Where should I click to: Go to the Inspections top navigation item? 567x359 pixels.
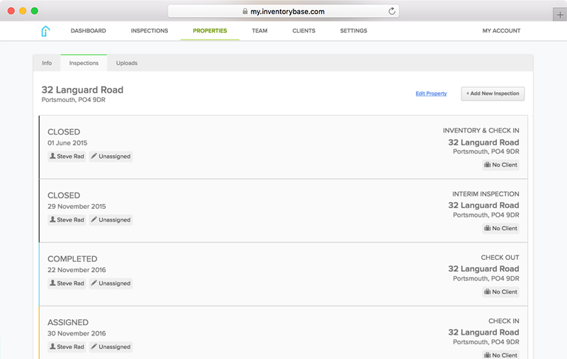150,30
